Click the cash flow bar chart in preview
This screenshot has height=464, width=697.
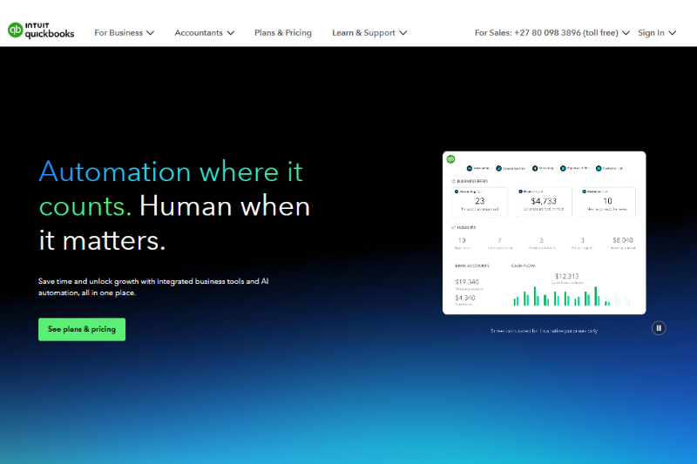[572, 296]
